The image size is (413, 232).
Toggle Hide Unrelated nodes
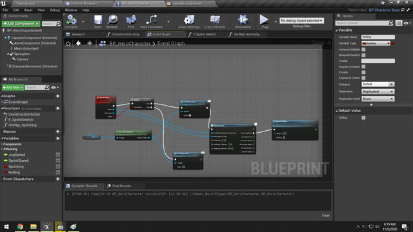pos(151,21)
